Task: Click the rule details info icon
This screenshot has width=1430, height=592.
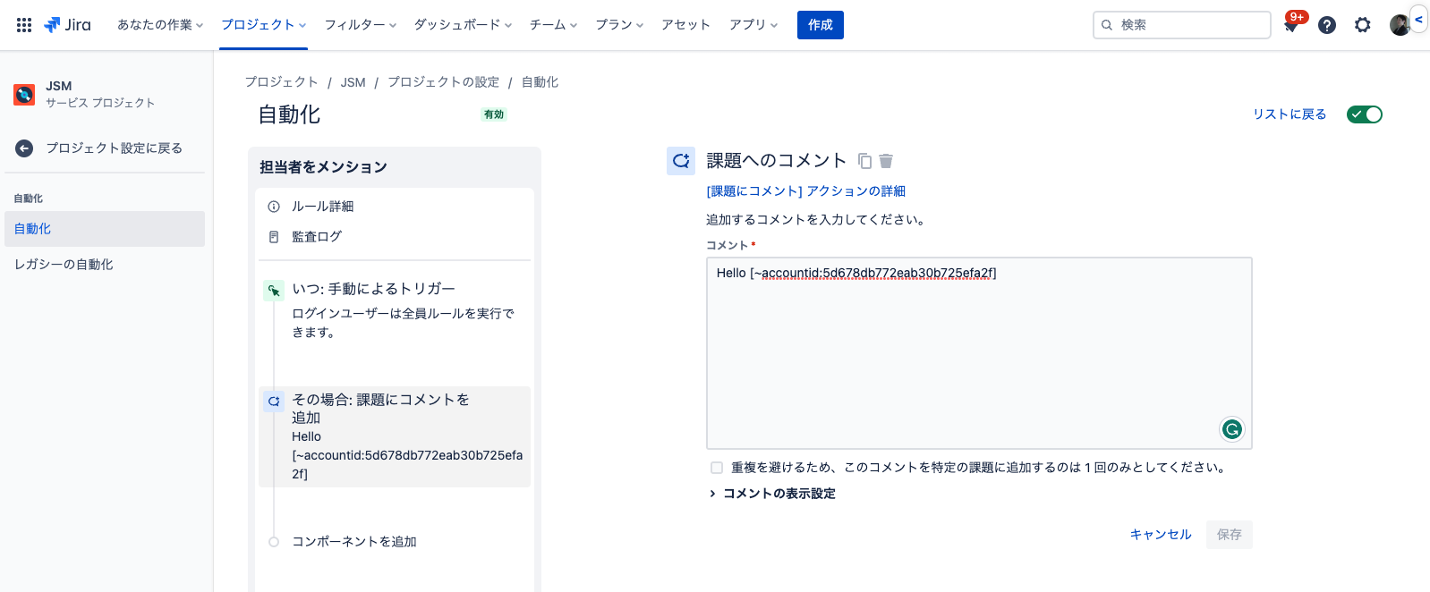Action: 274,207
